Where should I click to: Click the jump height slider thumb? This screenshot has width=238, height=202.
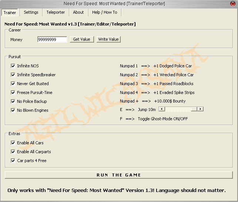(194, 109)
